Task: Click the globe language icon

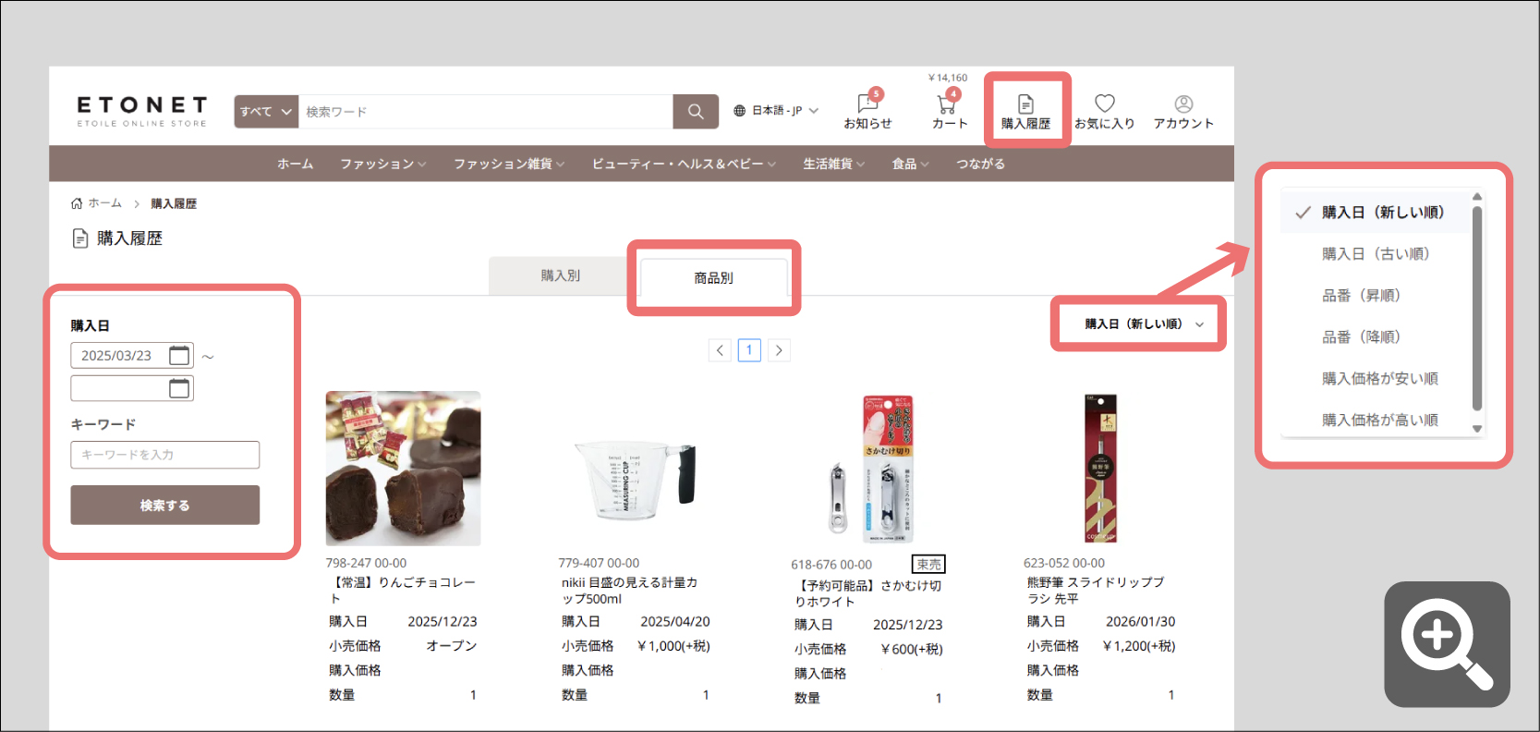Action: click(739, 111)
